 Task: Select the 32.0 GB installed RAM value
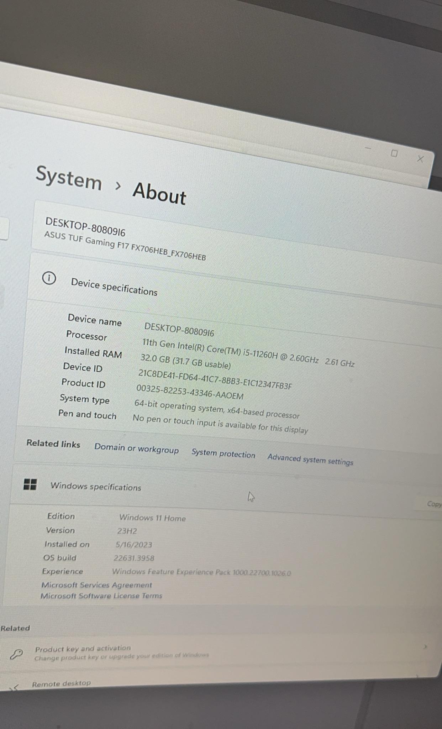point(185,361)
